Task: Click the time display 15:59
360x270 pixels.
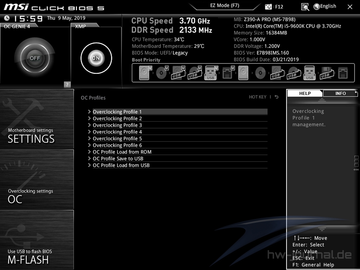Action: (28, 18)
